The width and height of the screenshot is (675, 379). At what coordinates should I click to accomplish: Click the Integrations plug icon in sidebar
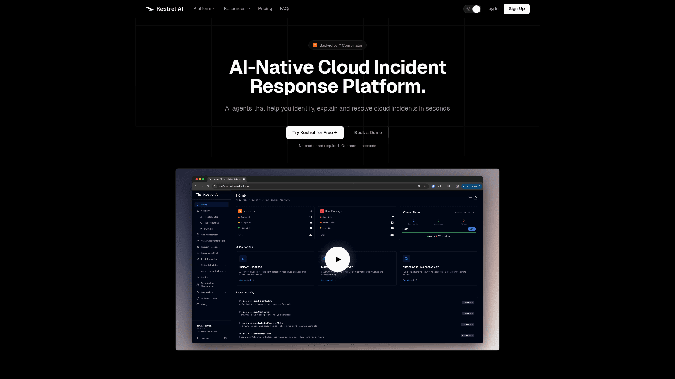[198, 292]
